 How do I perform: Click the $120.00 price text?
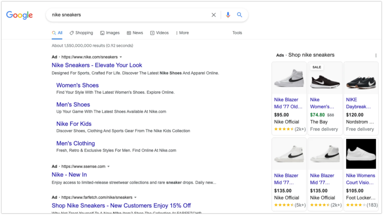tap(355, 115)
